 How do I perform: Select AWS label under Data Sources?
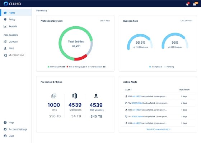coord(11,48)
